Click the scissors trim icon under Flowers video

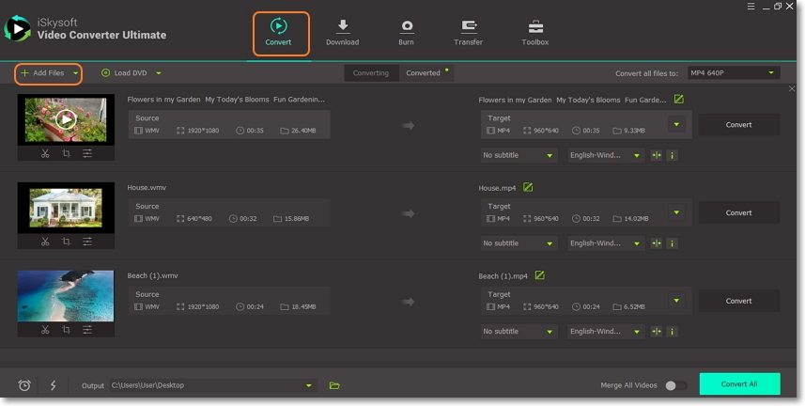[x=45, y=153]
